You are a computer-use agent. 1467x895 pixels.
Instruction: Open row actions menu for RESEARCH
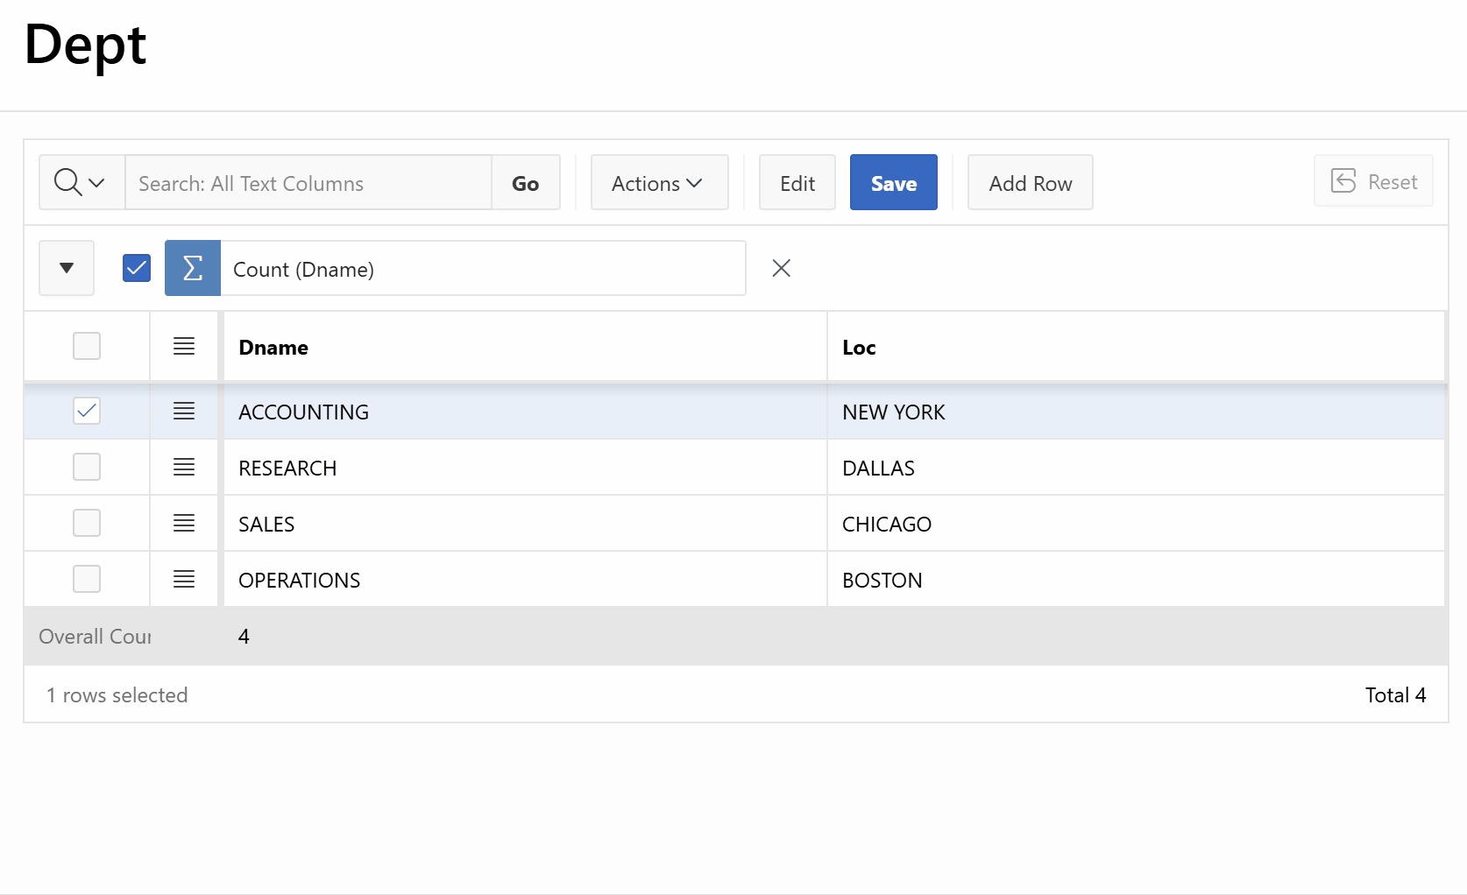coord(184,467)
